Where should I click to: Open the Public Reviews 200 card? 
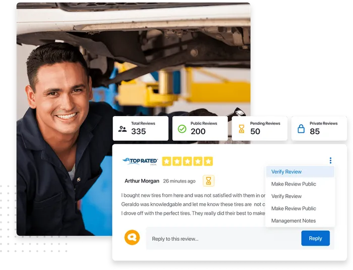click(x=200, y=128)
